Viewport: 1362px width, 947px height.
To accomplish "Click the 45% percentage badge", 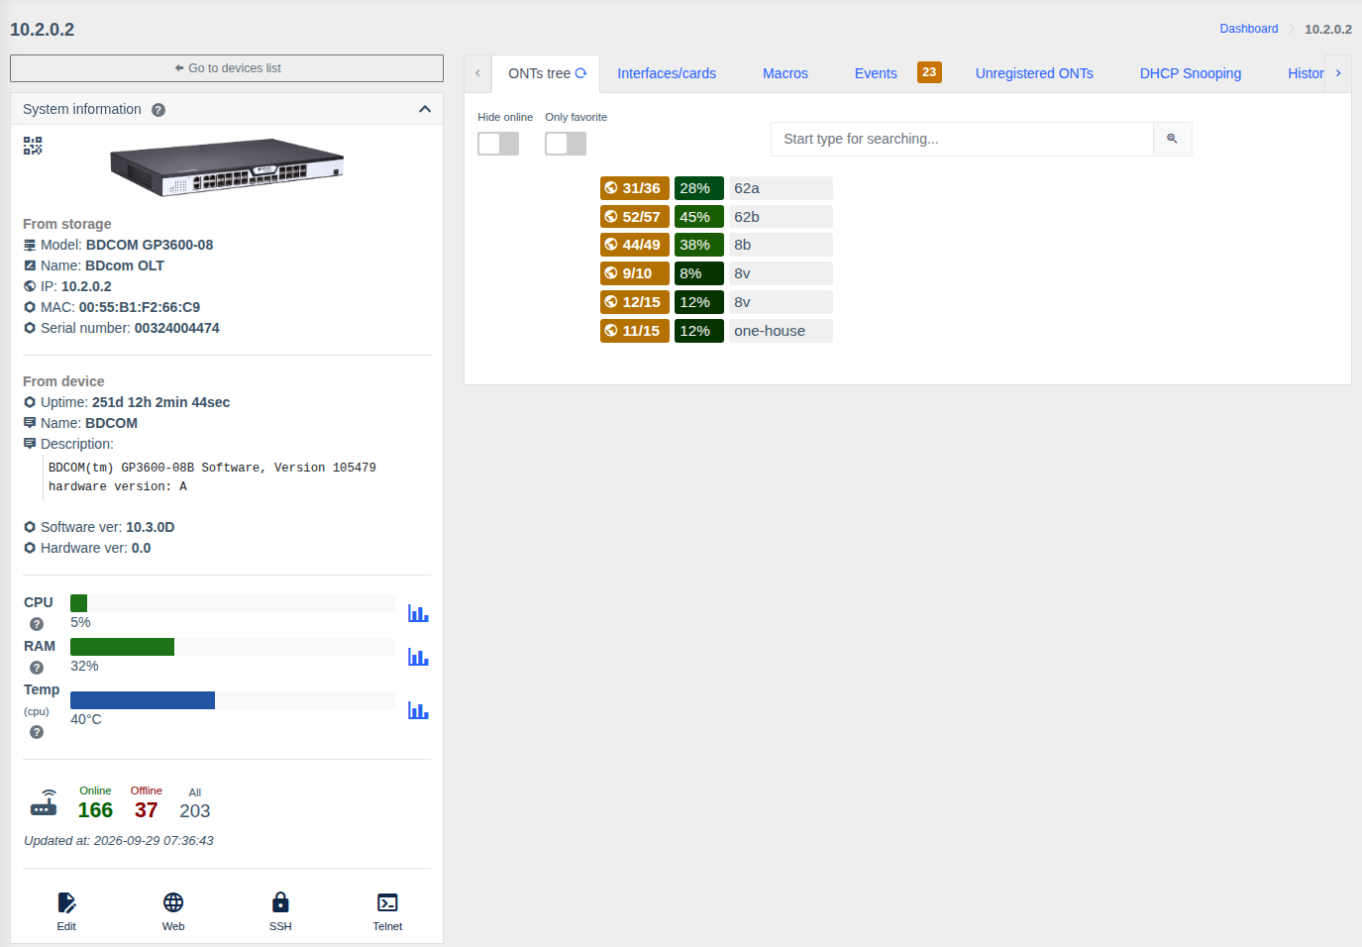I will click(x=699, y=217).
